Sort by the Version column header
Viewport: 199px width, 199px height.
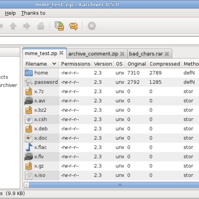[103, 64]
